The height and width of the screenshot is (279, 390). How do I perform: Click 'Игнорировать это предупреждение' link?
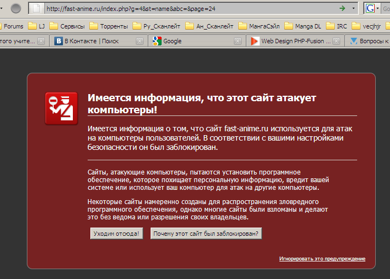click(x=322, y=259)
